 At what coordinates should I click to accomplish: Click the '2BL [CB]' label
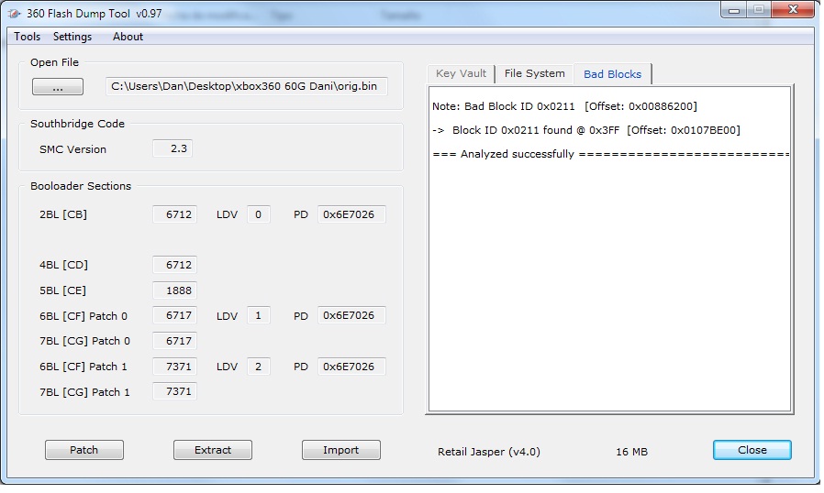click(63, 214)
